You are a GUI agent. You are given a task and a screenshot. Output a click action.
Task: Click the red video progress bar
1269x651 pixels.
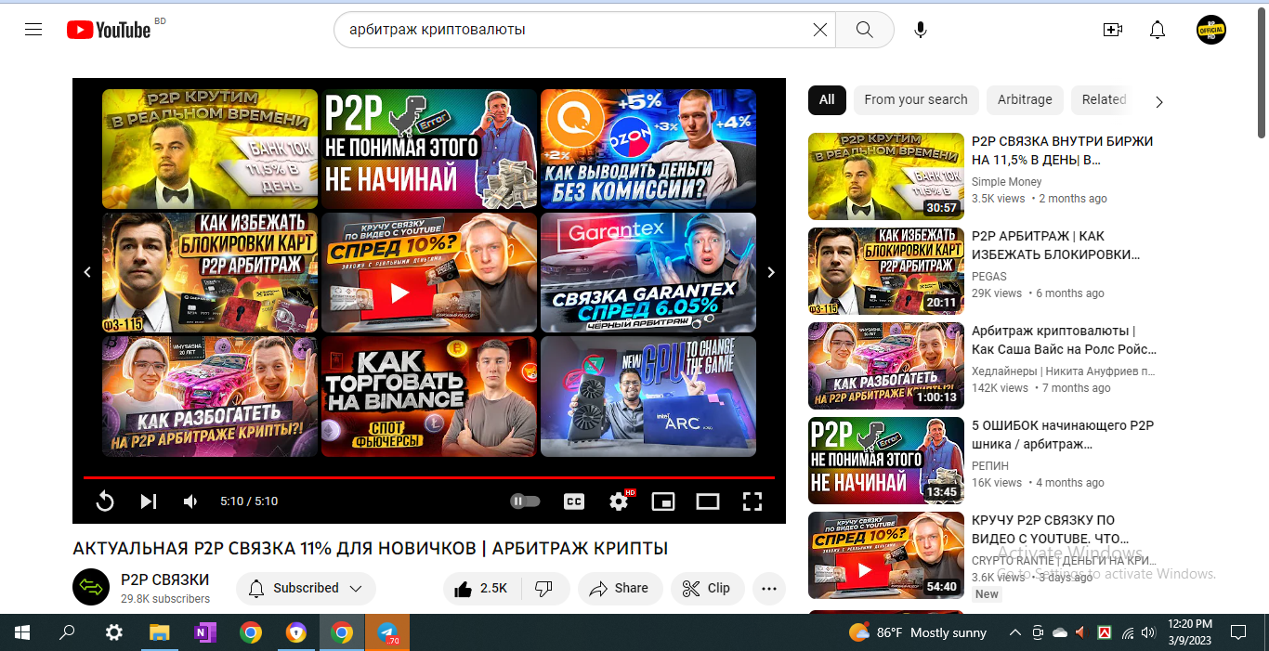pyautogui.click(x=429, y=477)
